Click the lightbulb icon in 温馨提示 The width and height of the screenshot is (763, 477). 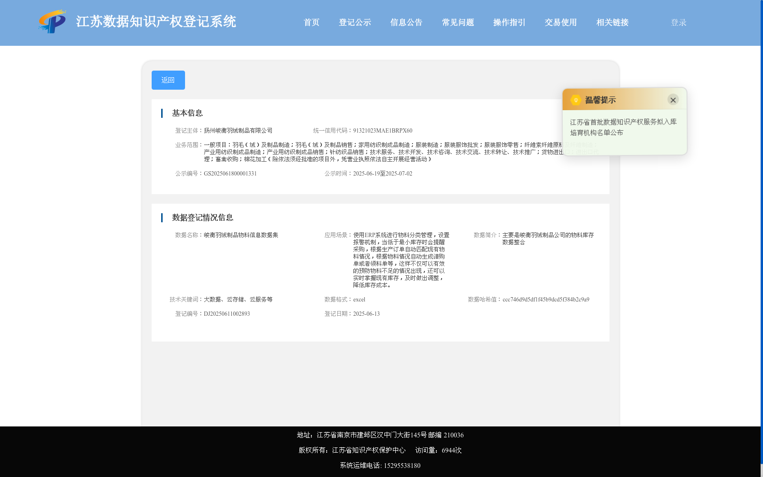tap(576, 100)
